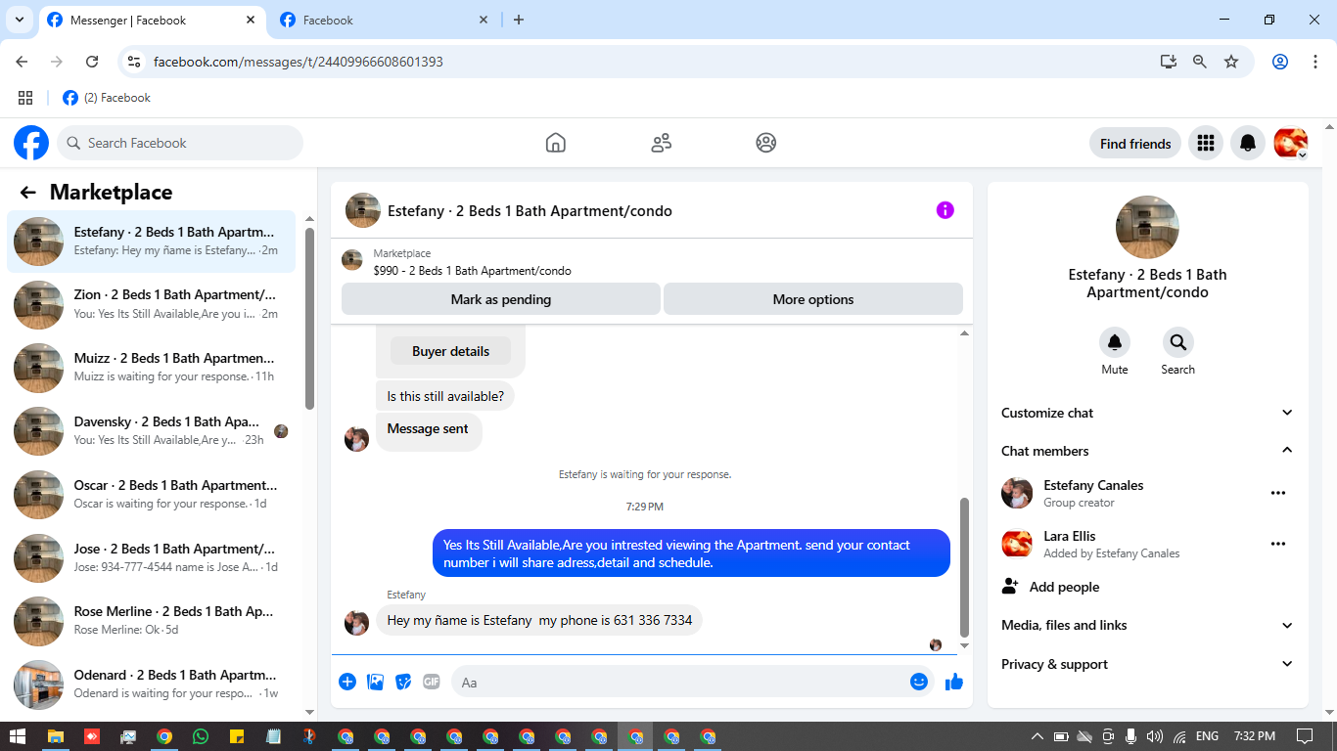Open WhatsApp from the taskbar

[x=201, y=736]
